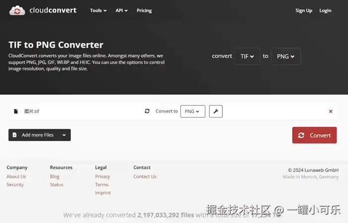This screenshot has height=223, width=348.
Task: Start conversion with the red Convert button
Action: [314, 135]
